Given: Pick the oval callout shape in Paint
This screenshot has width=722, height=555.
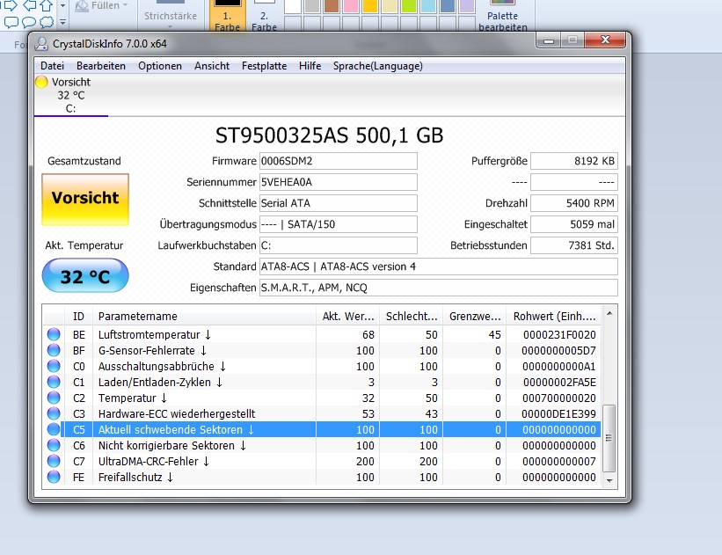Looking at the screenshot, I should click(29, 22).
